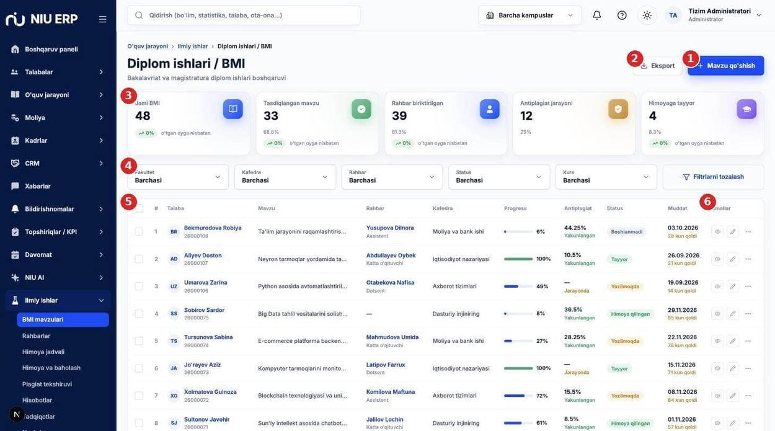Open the Fakultet filter dropdown
The width and height of the screenshot is (775, 431).
point(178,177)
